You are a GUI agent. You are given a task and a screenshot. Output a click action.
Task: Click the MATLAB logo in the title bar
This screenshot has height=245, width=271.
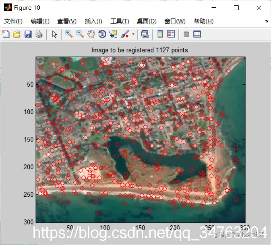tap(8, 8)
